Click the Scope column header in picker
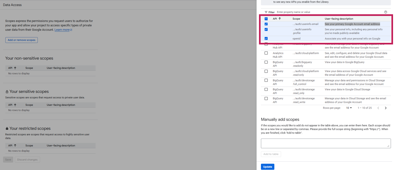 [x=296, y=19]
